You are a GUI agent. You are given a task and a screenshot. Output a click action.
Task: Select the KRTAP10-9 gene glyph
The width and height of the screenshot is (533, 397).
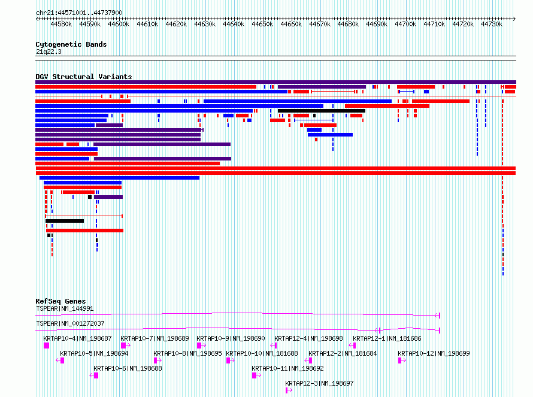click(x=201, y=346)
